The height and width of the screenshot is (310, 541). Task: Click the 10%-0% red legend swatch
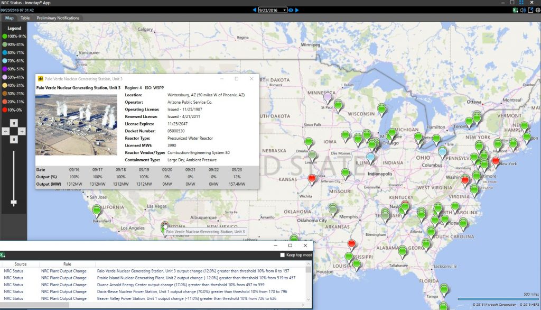[x=4, y=110]
